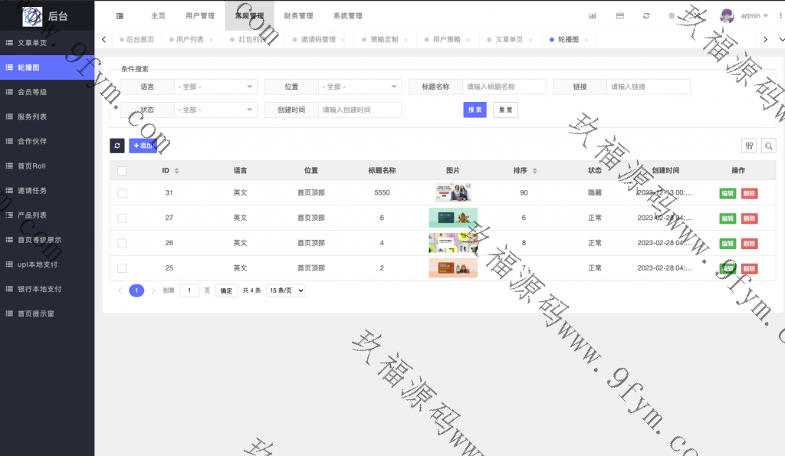Open the 语言 dropdown filter

tap(215, 87)
